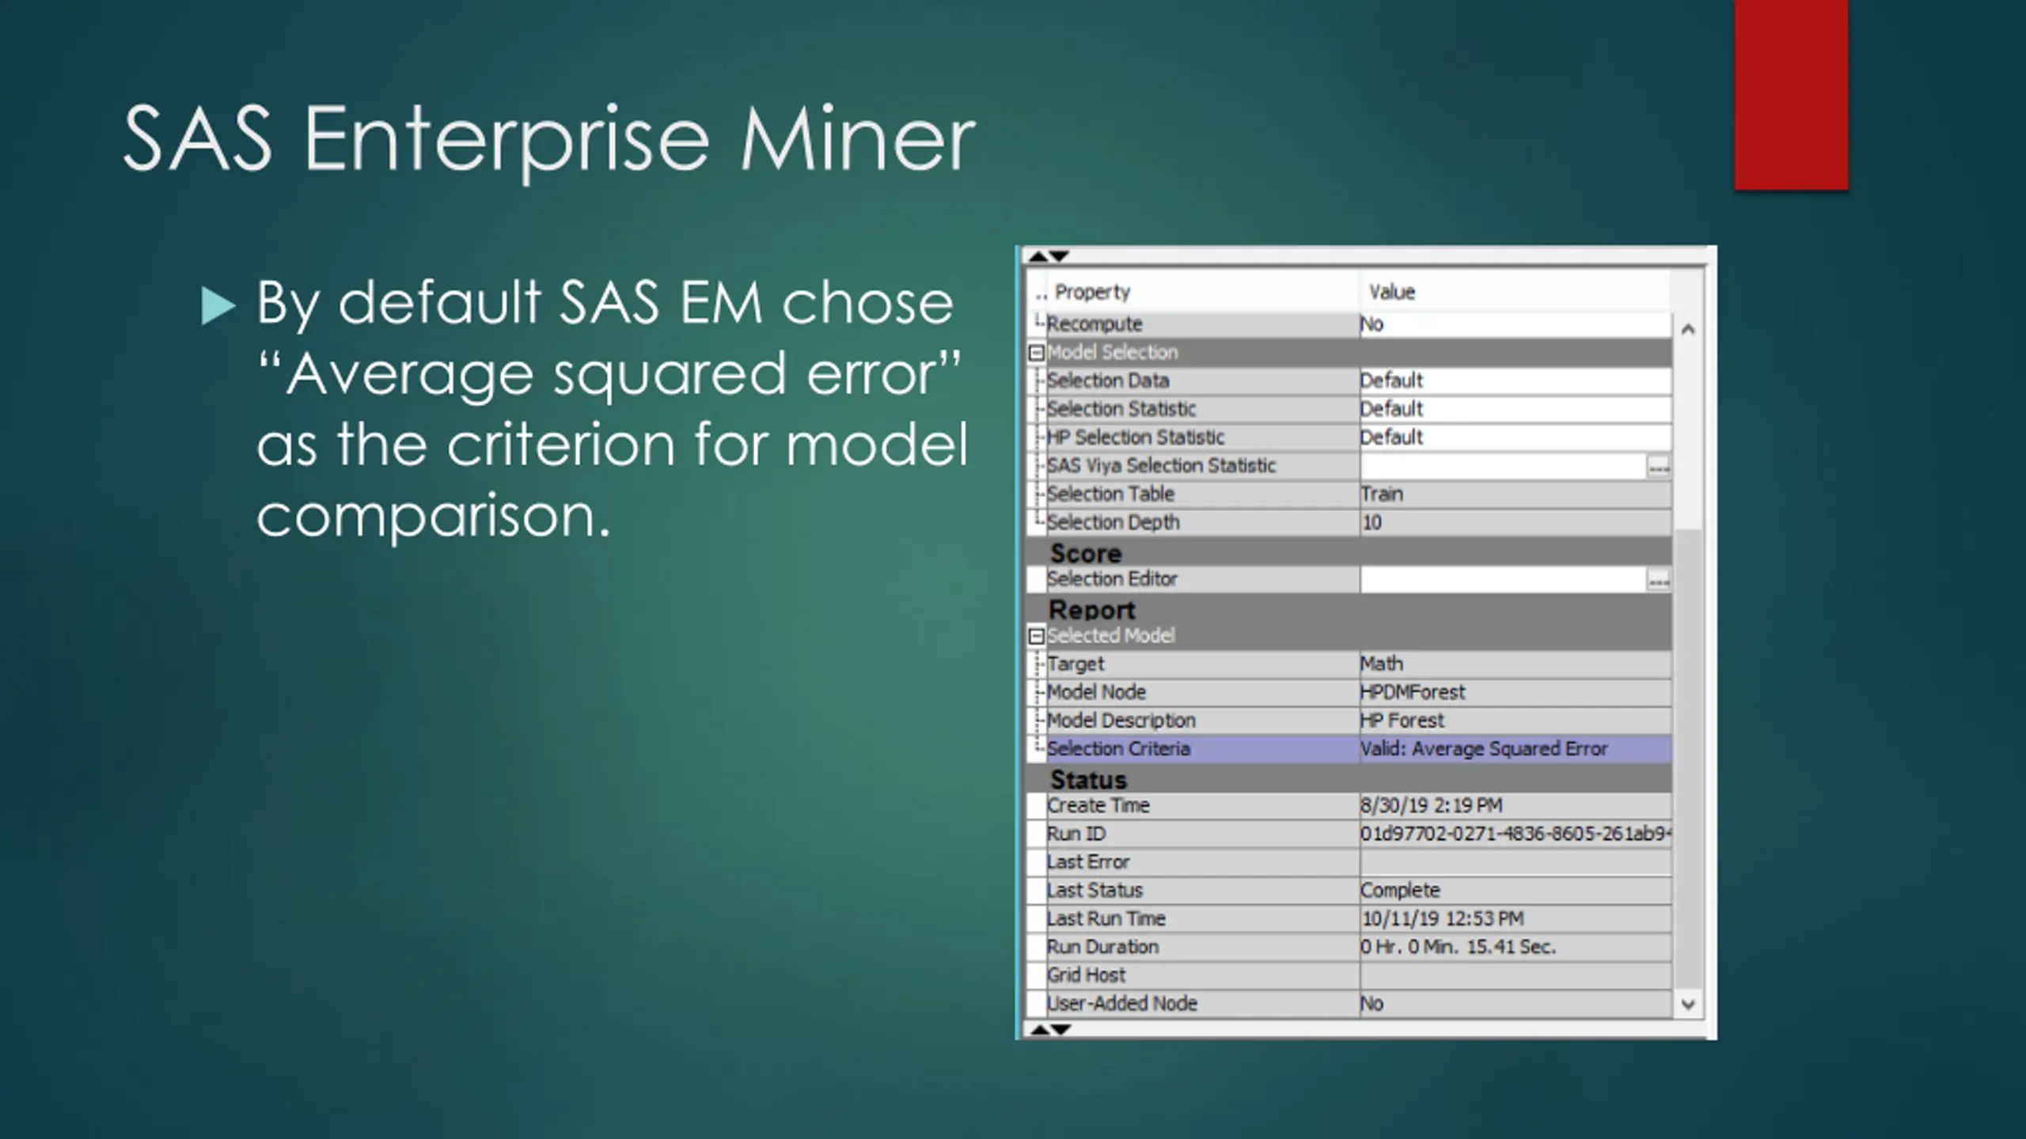Click the scrollbar down arrow in the property panel

click(x=1687, y=1005)
